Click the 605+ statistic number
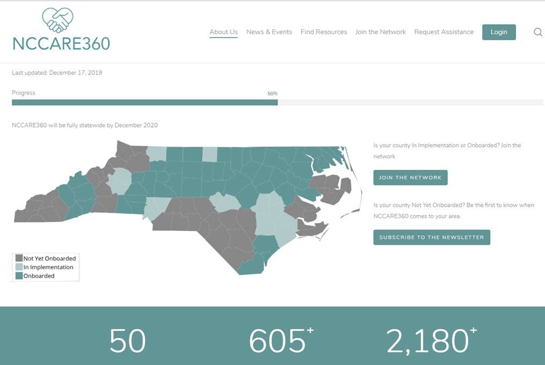The height and width of the screenshot is (365, 545). pos(281,341)
